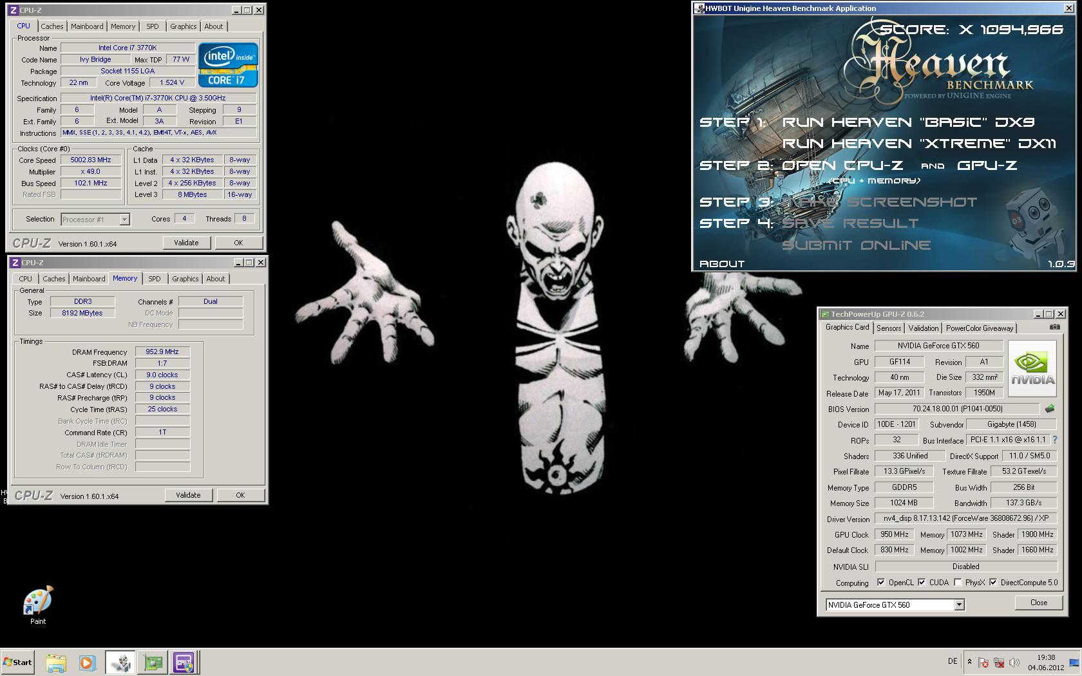Click GPU-Z link in Heaven Step 2
Screen dimensions: 1082x676
pos(987,165)
